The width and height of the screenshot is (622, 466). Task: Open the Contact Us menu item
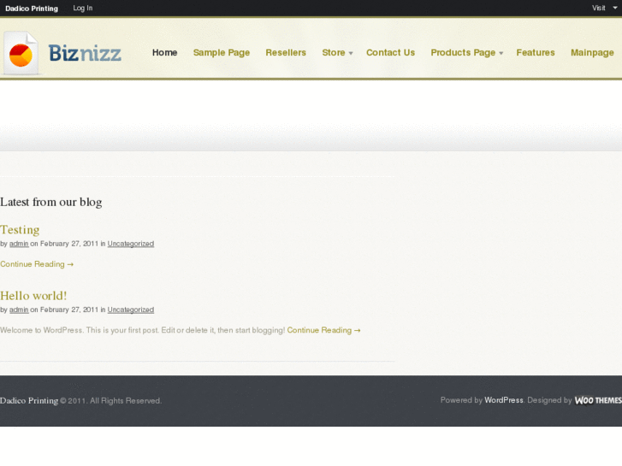coord(390,52)
